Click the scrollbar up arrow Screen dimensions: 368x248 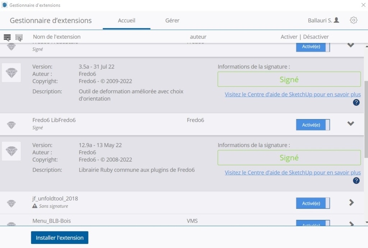[366, 46]
